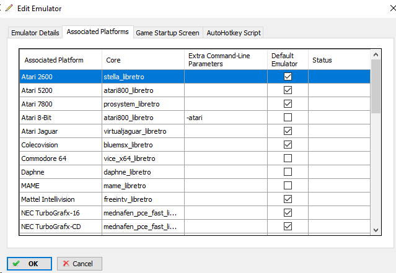Select the Commodore 64 platform cell
The image size is (396, 273).
[x=61, y=158]
